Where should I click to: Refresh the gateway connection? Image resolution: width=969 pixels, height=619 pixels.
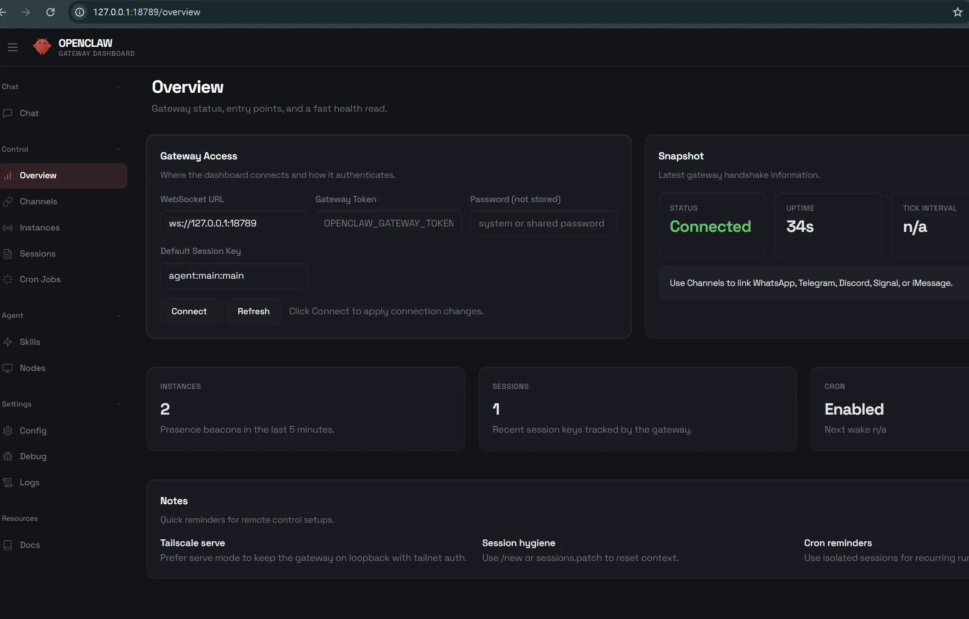click(253, 311)
